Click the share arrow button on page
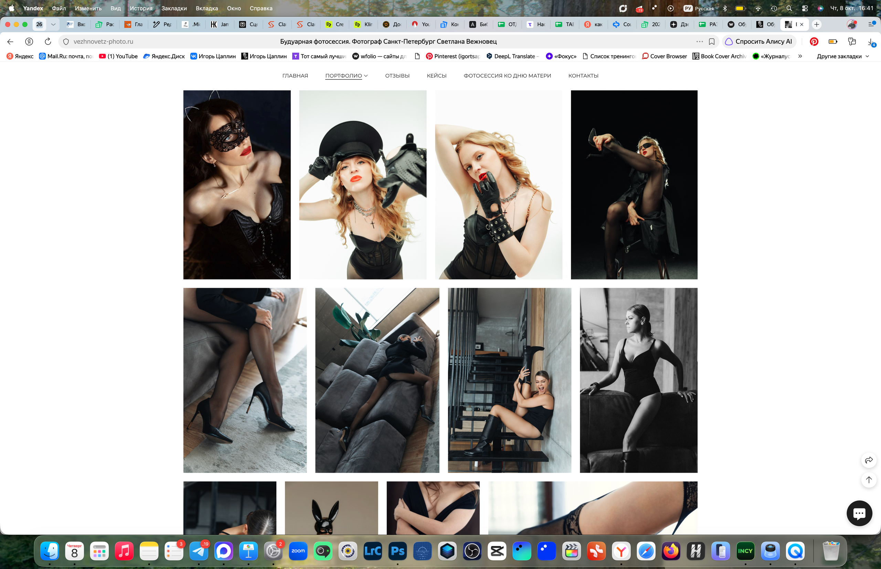881x569 pixels. [x=868, y=460]
